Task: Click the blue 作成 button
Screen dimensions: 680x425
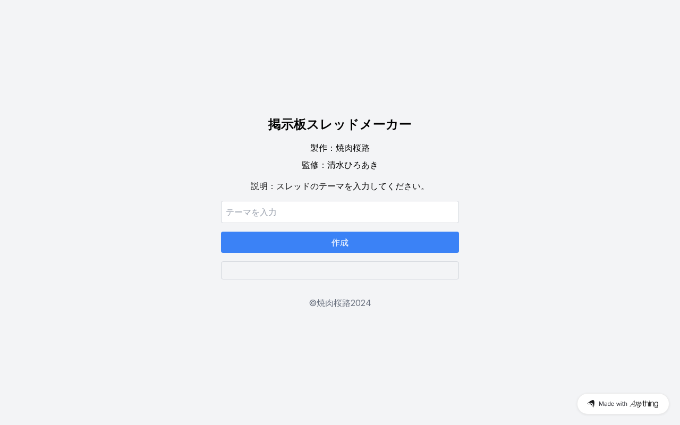Action: tap(340, 242)
